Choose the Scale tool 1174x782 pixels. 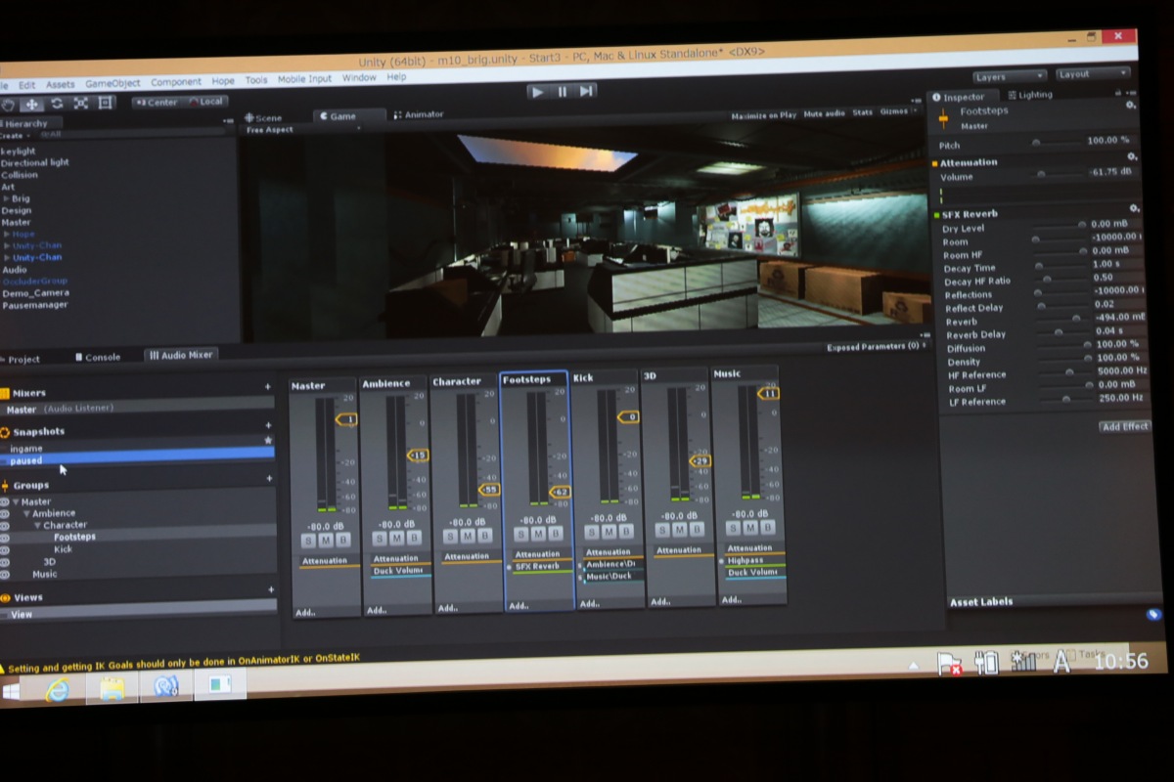coord(81,104)
